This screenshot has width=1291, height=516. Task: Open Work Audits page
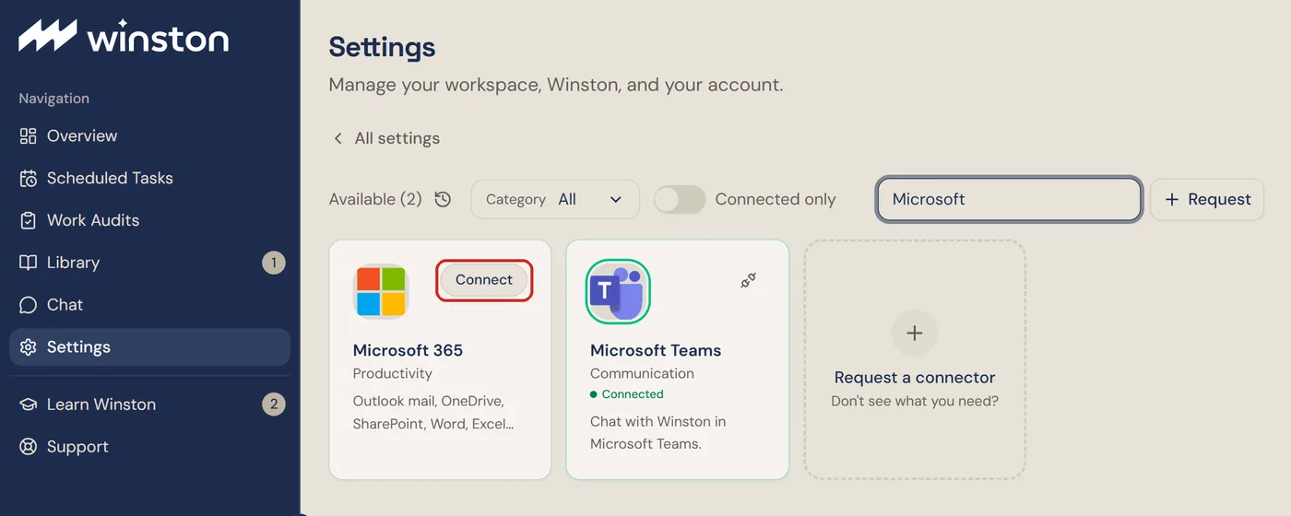[149, 221]
